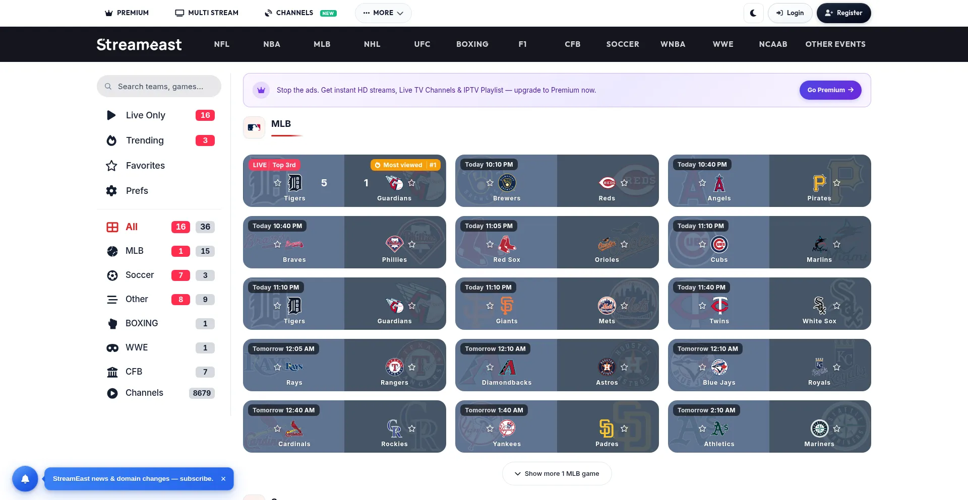This screenshot has height=500, width=968.
Task: Mark the Orioles as favorite
Action: 624,244
